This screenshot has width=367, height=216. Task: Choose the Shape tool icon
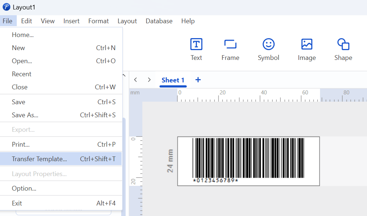[x=343, y=45]
